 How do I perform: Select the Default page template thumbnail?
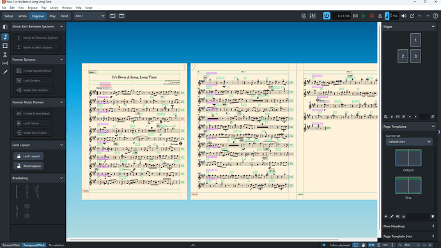coord(408,158)
